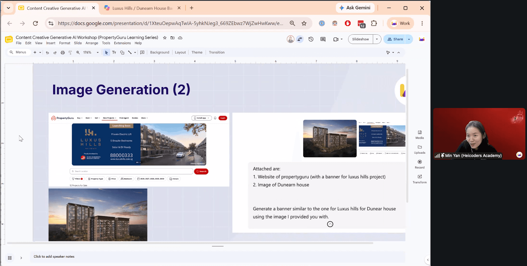This screenshot has height=266, width=527.
Task: Click the Zoom magnifier tool icon
Action: [78, 52]
